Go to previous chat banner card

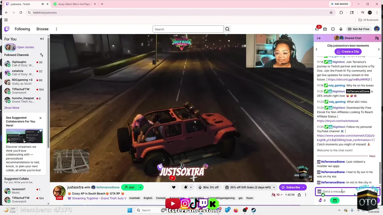317,49
